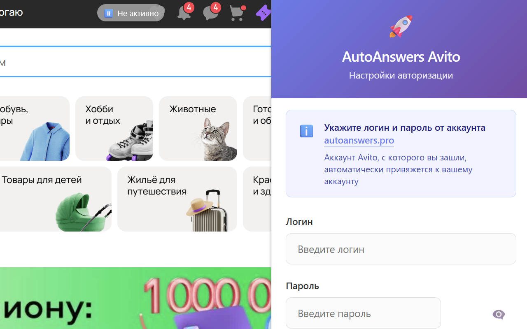Click the roller skates image
527x329 pixels.
(131, 141)
